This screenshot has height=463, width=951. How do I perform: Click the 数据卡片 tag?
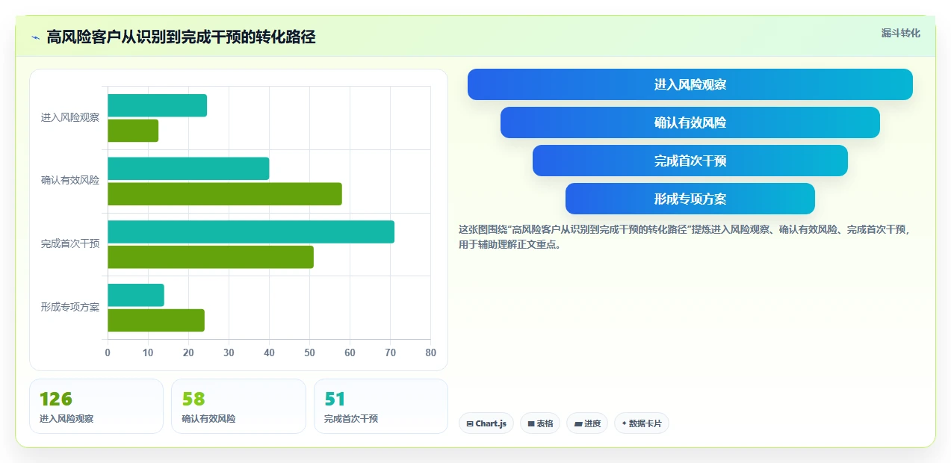(642, 423)
